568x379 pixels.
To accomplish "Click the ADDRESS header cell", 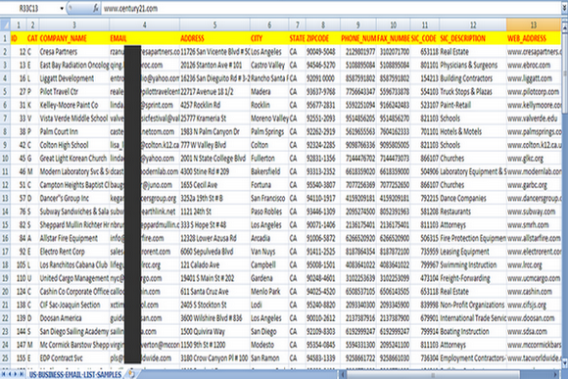I will [214, 38].
